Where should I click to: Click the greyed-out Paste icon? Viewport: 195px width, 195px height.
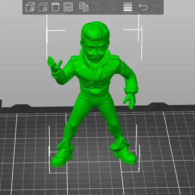coord(97,7)
